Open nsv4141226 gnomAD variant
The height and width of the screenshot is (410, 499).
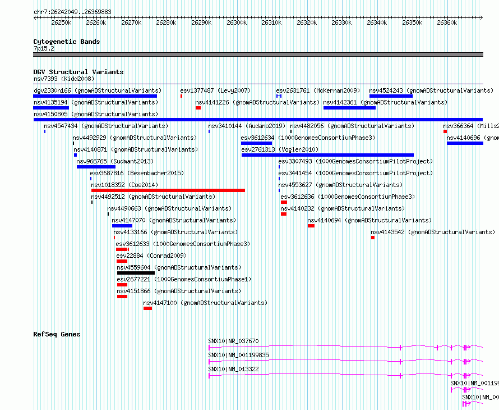click(257, 102)
